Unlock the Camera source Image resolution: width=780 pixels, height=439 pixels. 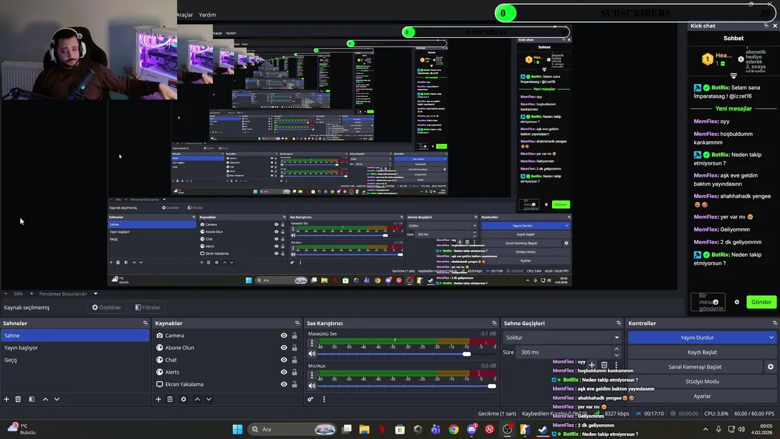click(294, 335)
